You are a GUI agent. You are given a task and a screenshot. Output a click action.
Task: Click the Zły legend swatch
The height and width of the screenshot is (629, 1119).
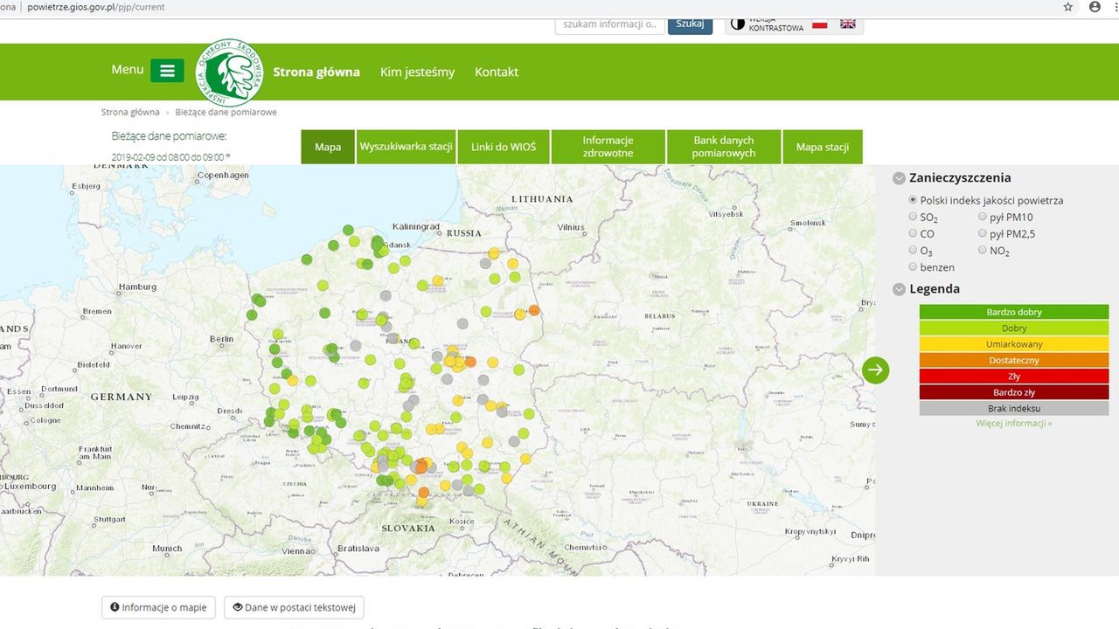pos(1014,377)
